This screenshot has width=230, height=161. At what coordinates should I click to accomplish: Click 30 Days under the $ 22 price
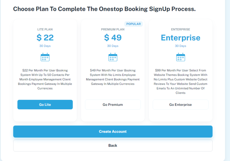click(x=45, y=46)
